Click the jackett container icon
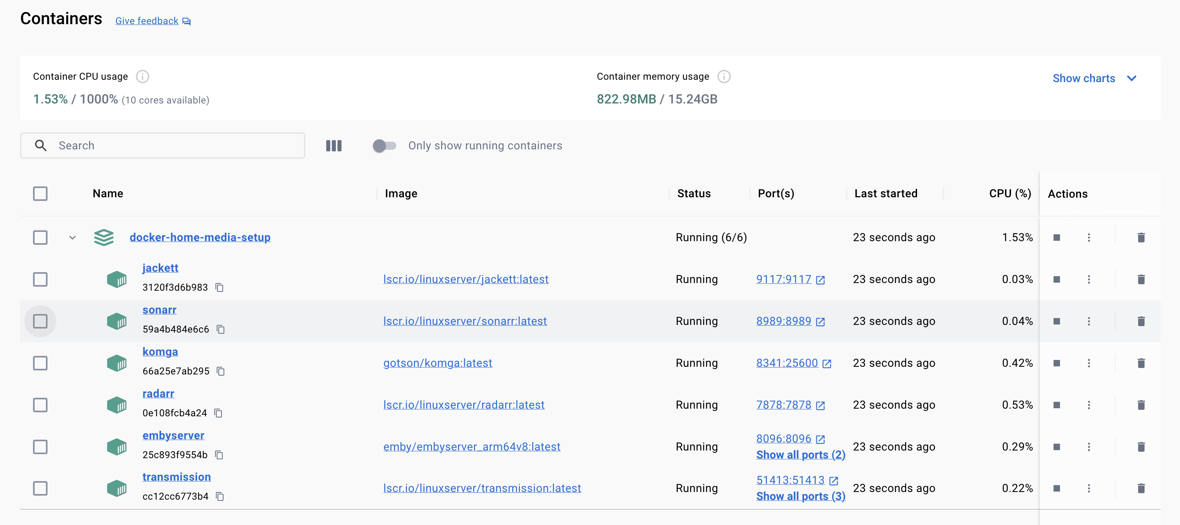 click(x=117, y=279)
